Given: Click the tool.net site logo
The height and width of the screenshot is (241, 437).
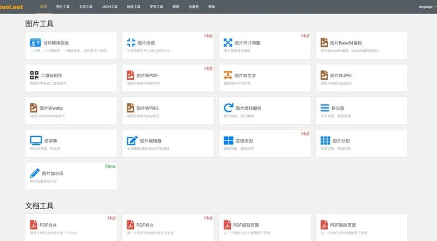Looking at the screenshot, I should point(11,7).
